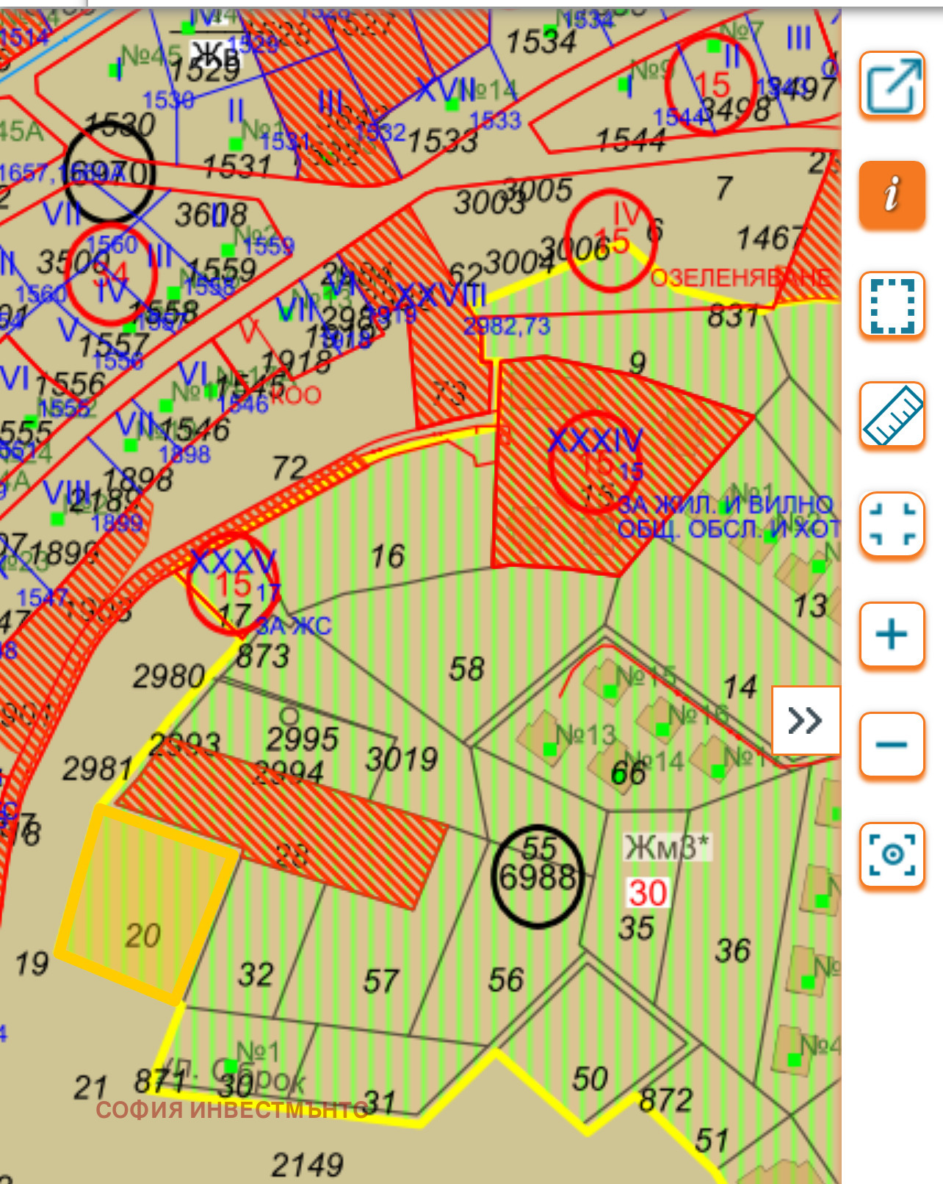Click the locate target icon
This screenshot has height=1184, width=943.
[x=892, y=855]
